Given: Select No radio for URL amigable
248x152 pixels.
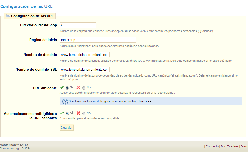Looking at the screenshot, I should coord(84,88).
